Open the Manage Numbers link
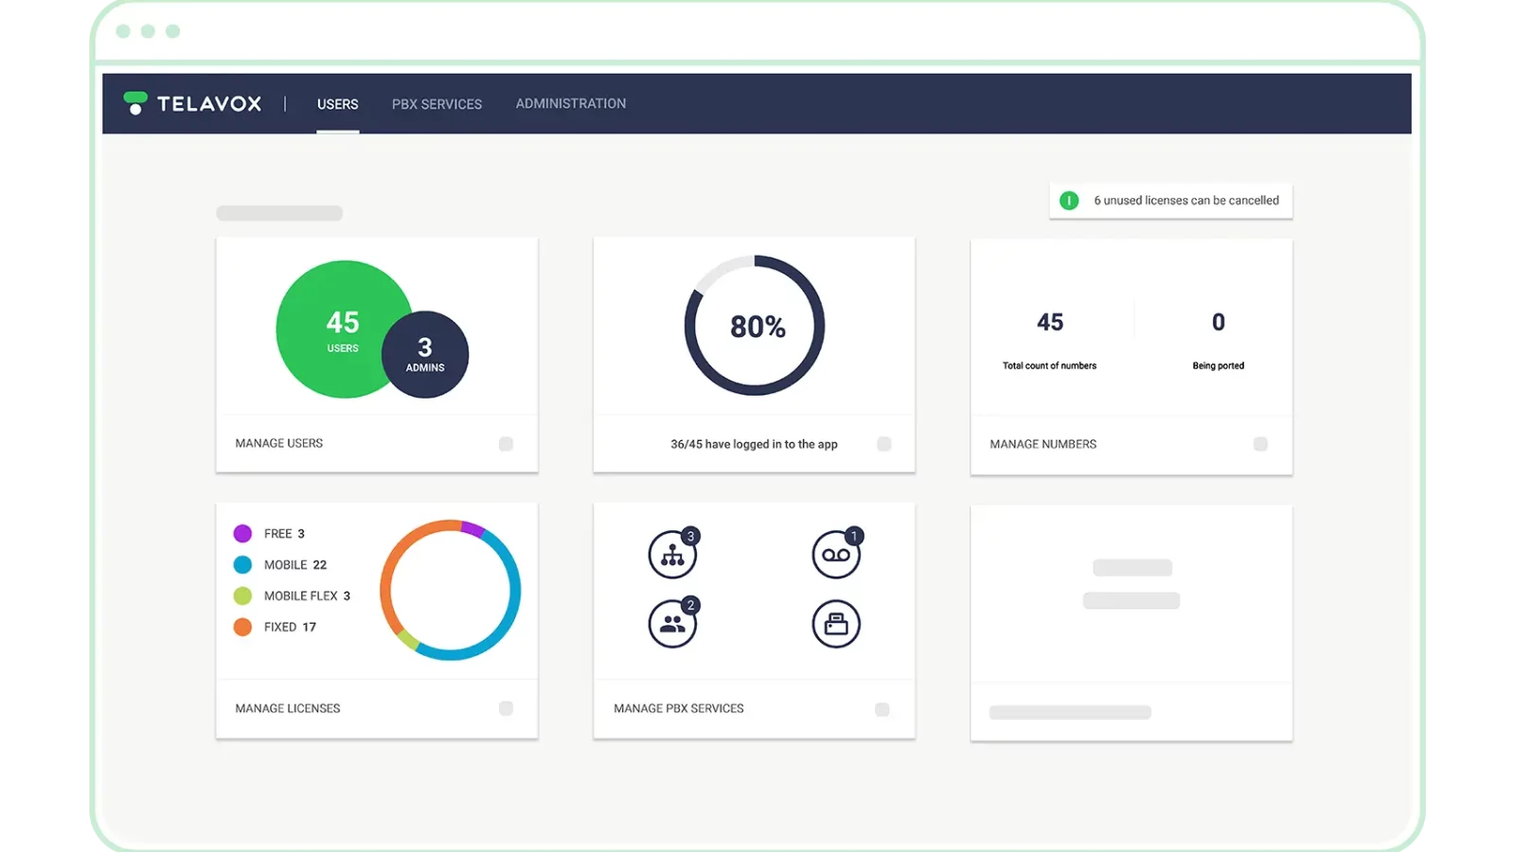The height and width of the screenshot is (852, 1515). (1043, 444)
